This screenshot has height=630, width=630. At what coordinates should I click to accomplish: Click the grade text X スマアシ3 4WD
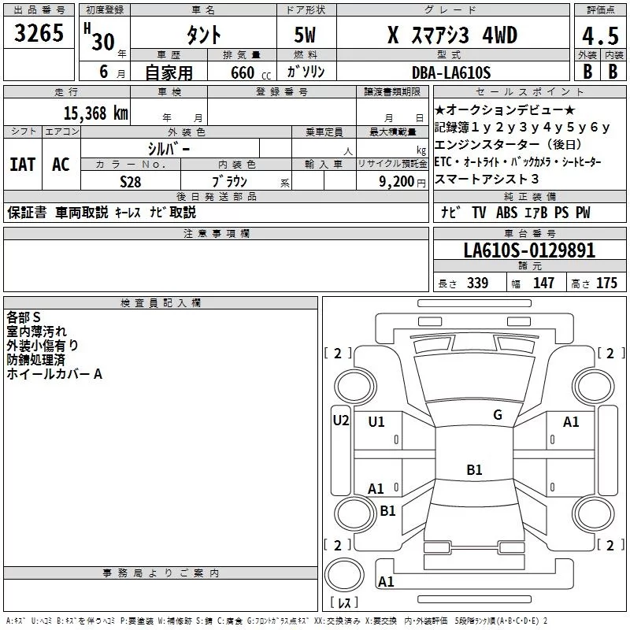click(x=452, y=35)
